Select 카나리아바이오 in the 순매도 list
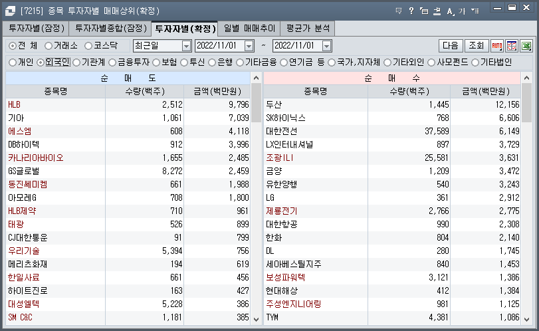The width and height of the screenshot is (539, 331). coord(36,158)
